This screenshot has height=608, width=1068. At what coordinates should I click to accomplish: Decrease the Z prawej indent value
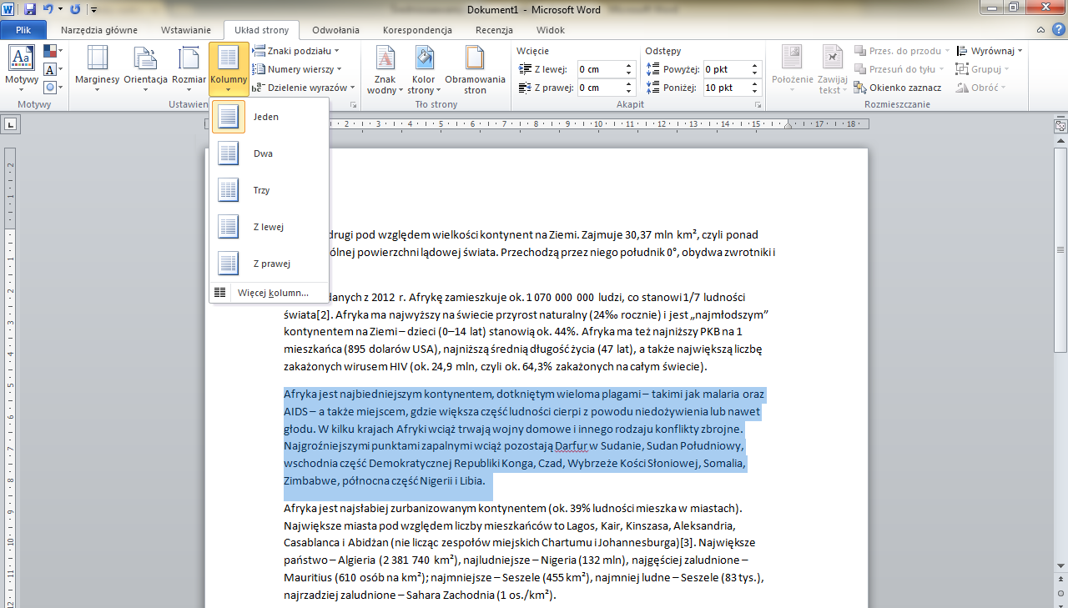coord(630,91)
